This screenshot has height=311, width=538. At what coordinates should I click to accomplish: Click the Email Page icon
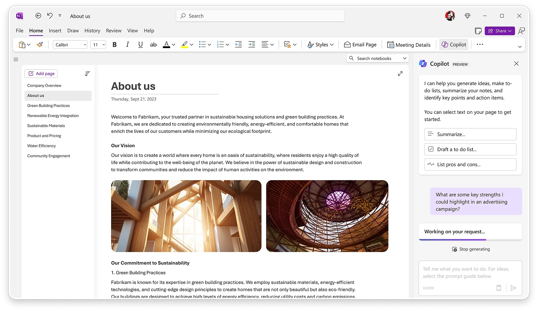347,45
